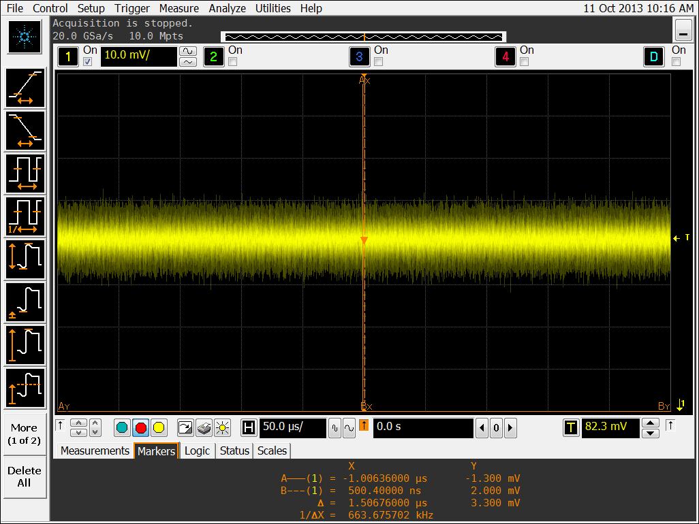
Task: Open the Measure menu
Action: click(179, 8)
